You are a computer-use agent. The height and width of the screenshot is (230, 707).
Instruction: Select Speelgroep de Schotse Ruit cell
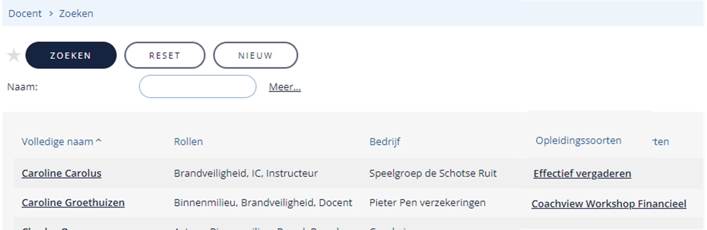point(433,174)
